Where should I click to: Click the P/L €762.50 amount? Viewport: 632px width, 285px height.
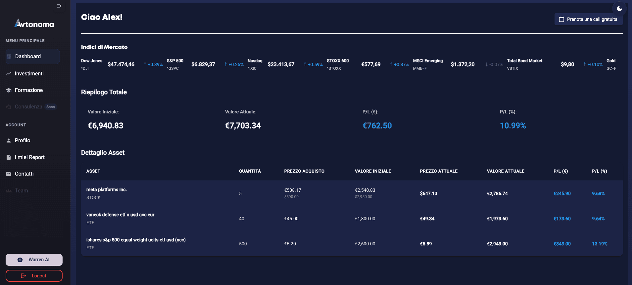click(x=377, y=126)
